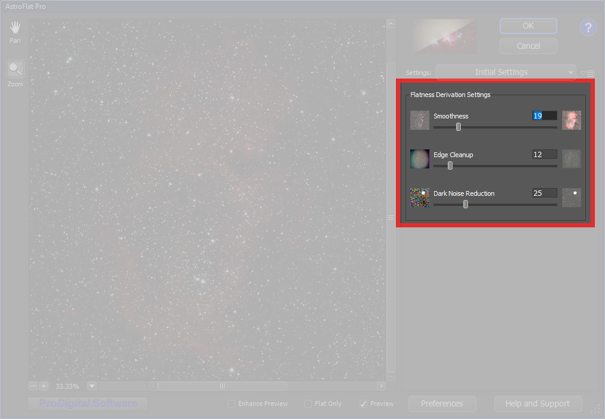605x419 pixels.
Task: Open Preferences
Action: pyautogui.click(x=442, y=404)
